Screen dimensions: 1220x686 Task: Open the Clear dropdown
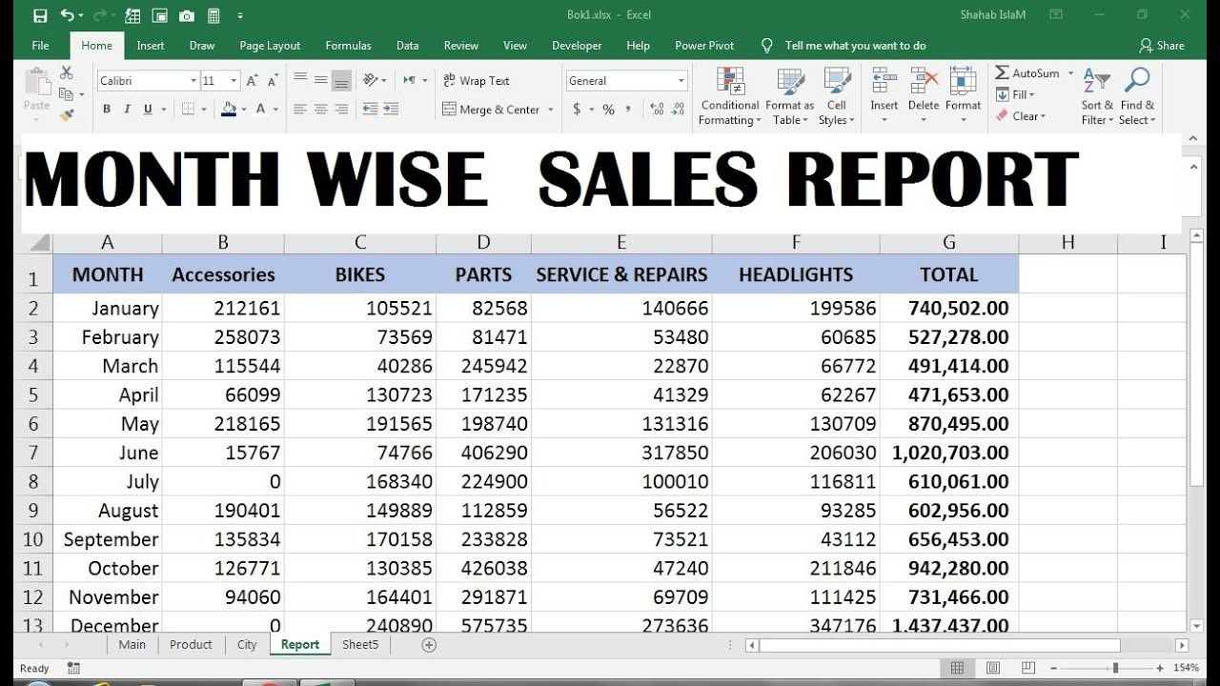1021,116
